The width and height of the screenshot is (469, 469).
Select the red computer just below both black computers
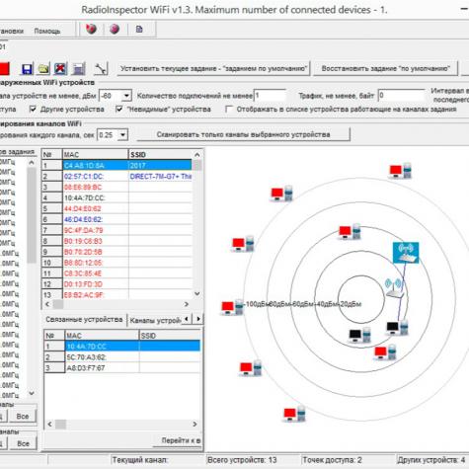click(x=385, y=352)
